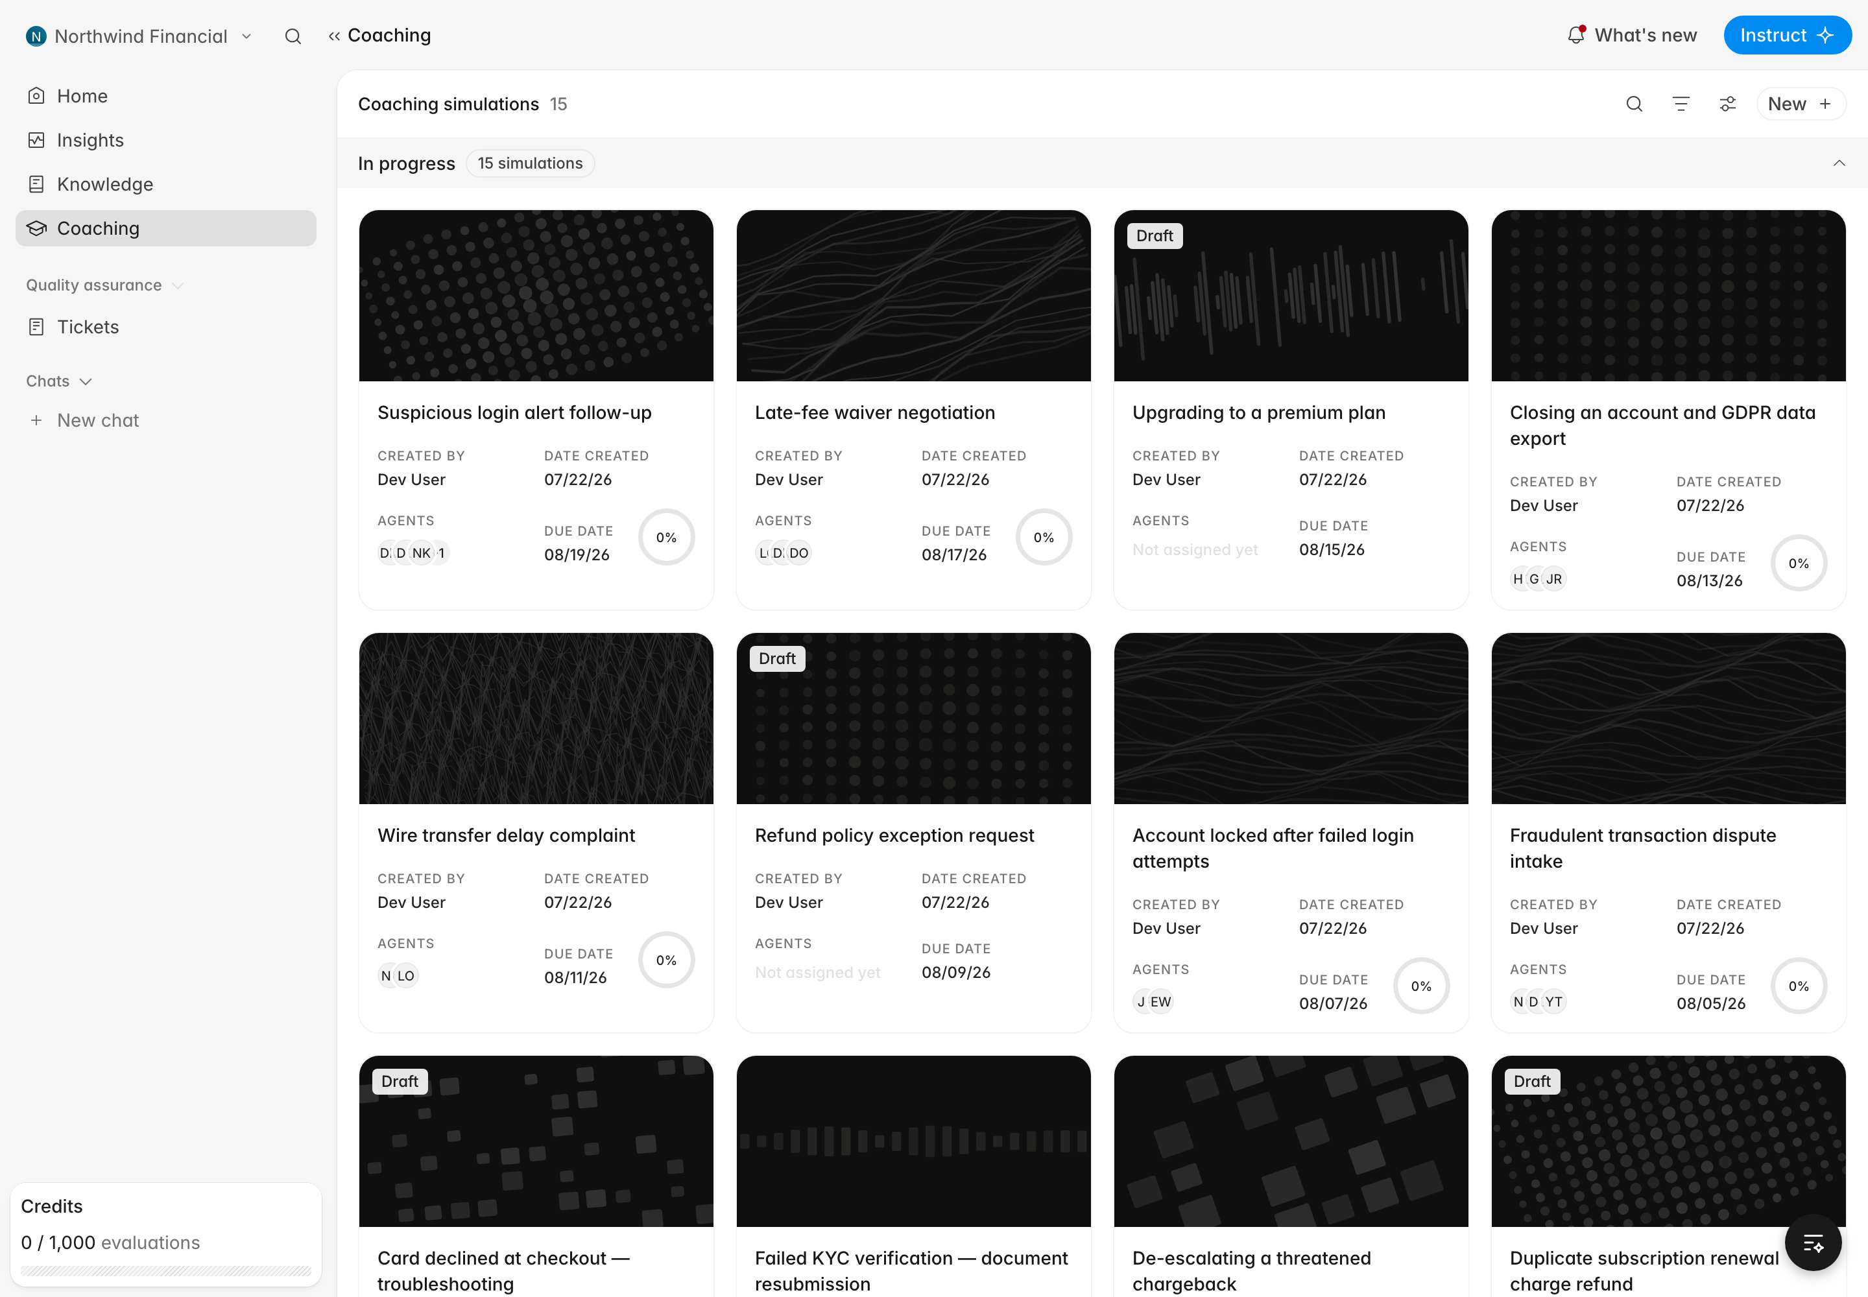Image resolution: width=1868 pixels, height=1297 pixels.
Task: Open Tickets in sidebar
Action: [166, 327]
